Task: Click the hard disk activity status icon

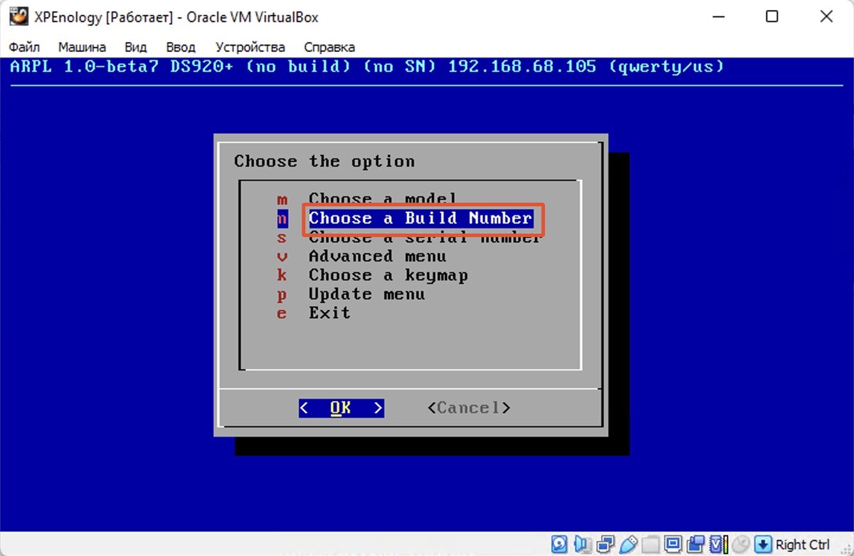Action: coord(559,545)
